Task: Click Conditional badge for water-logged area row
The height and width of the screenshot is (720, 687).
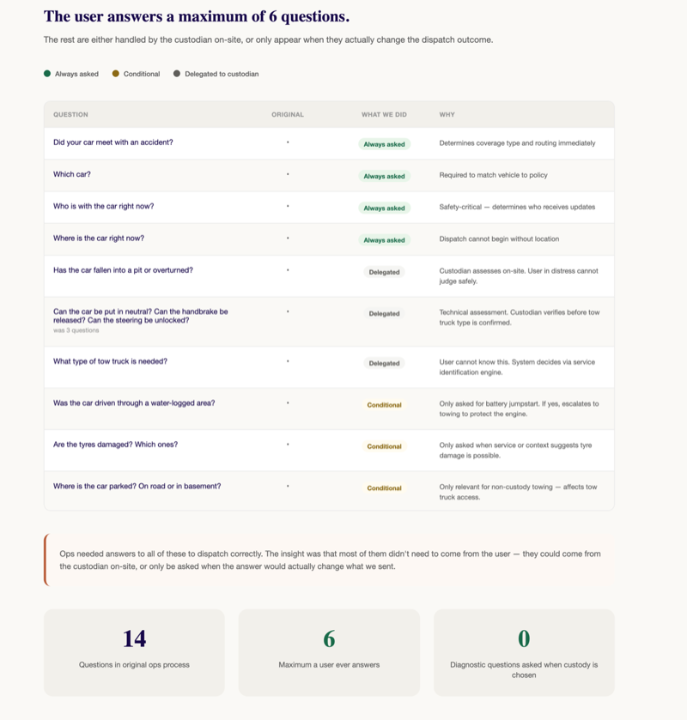Action: click(x=384, y=405)
